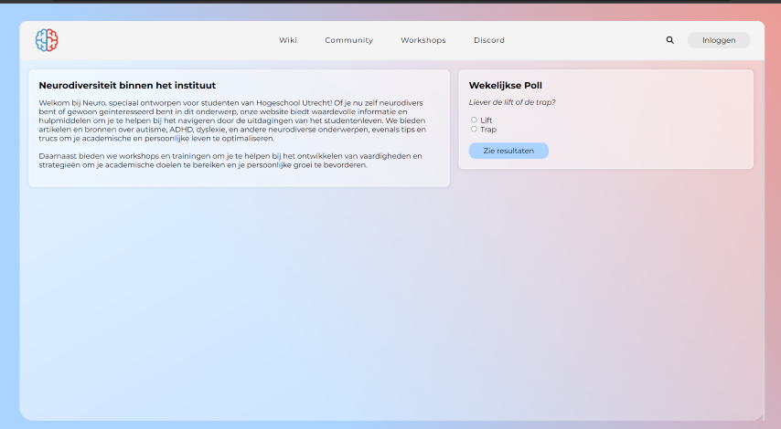Click the 'Neurodiversiteit binnen het instituut' heading
The image size is (781, 429).
point(127,85)
